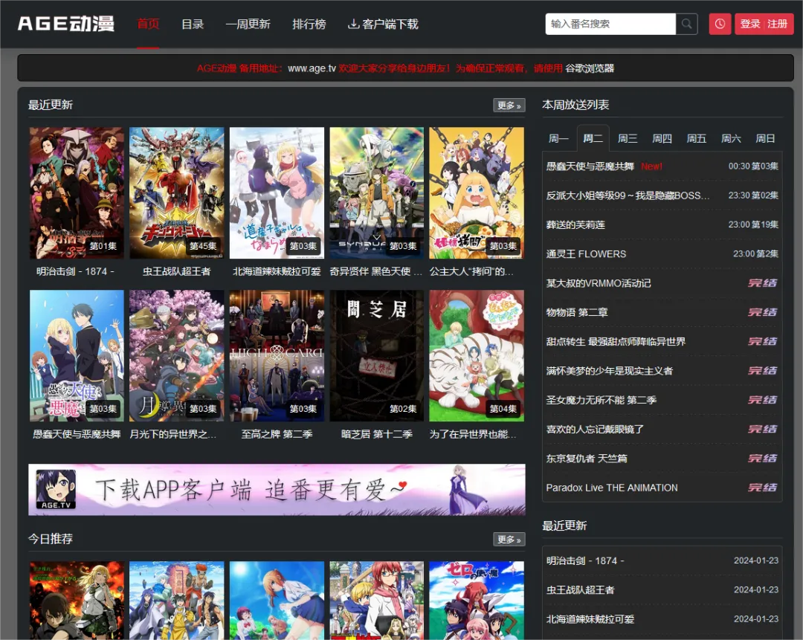Screen dimensions: 803x640
Task: Select the 周六 schedule tab
Action: [x=731, y=138]
